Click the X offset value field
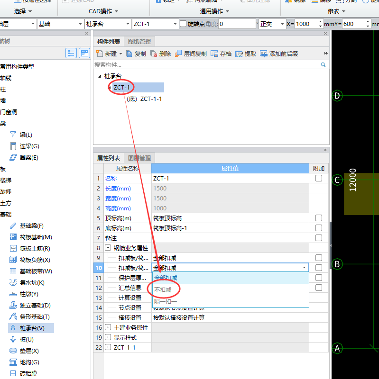The height and width of the screenshot is (379, 379). coord(306,24)
